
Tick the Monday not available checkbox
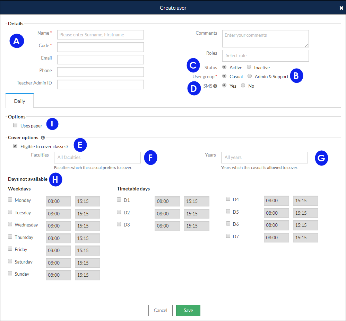pyautogui.click(x=10, y=199)
